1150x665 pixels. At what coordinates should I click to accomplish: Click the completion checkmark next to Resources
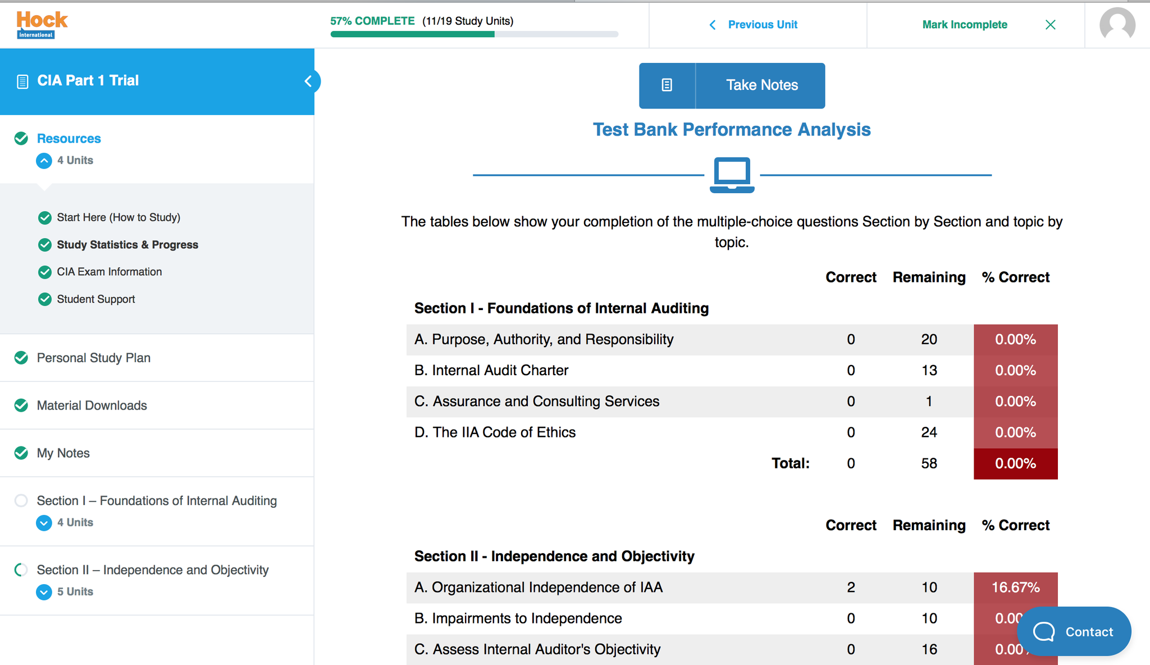click(21, 138)
